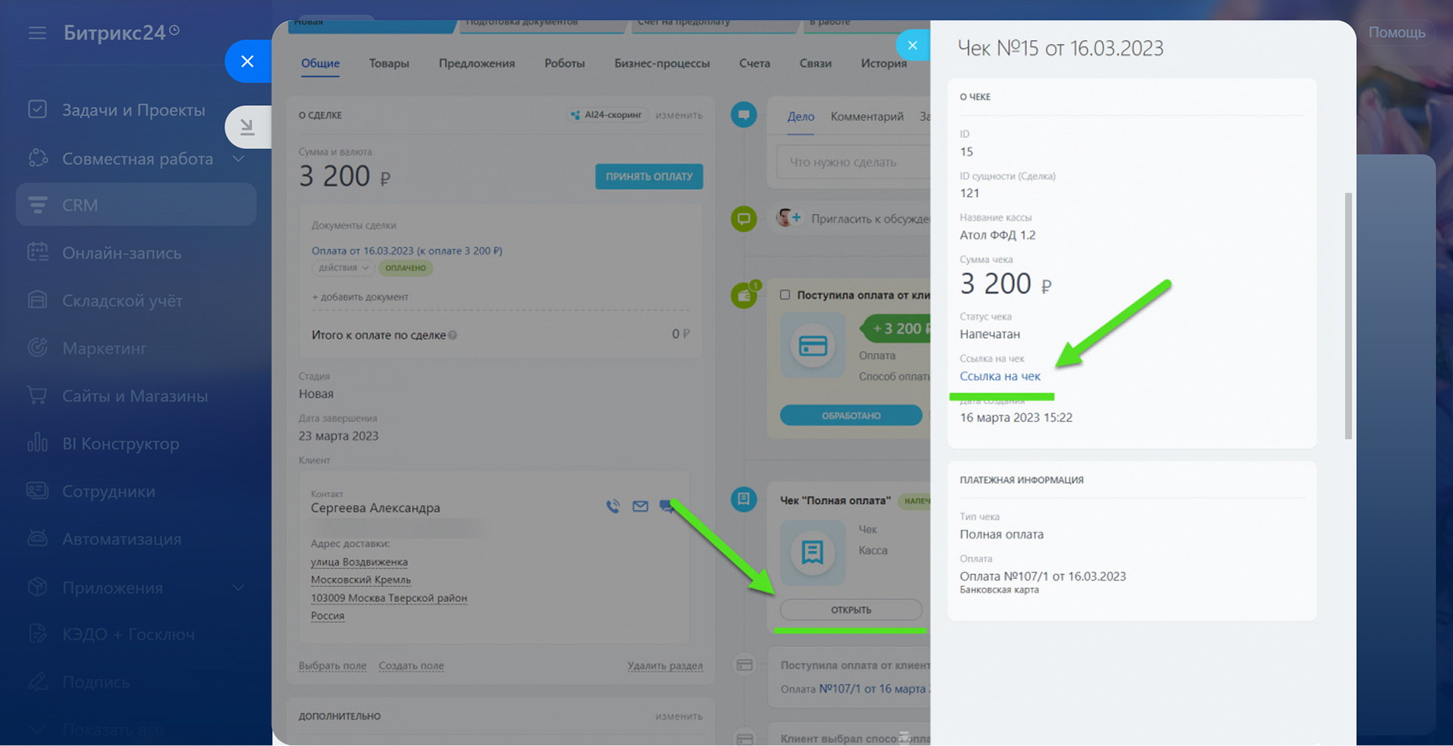
Task: Open Сайты и Магазины cart icon
Action: click(x=37, y=396)
